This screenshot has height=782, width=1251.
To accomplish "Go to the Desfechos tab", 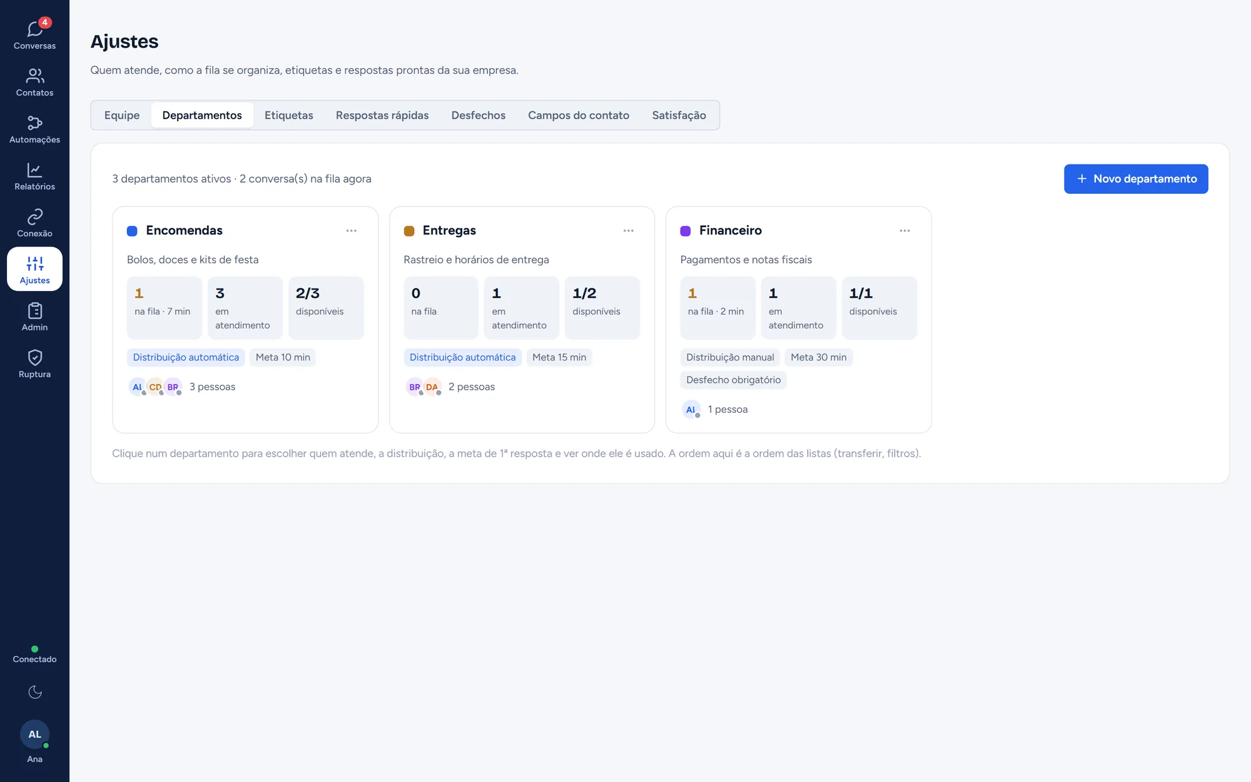I will click(x=479, y=115).
